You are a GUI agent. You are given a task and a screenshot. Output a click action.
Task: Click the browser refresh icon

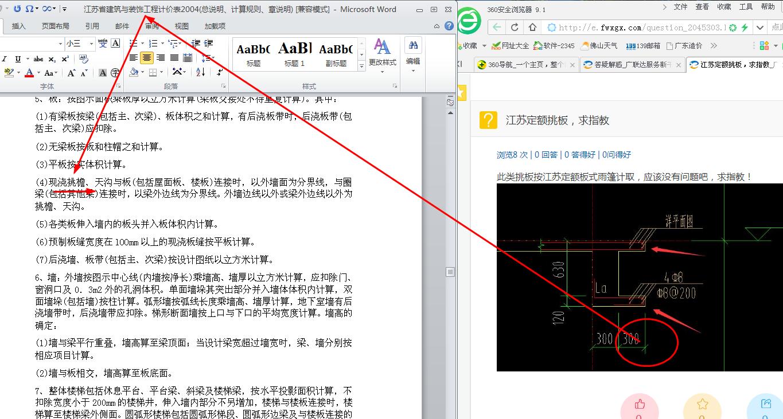pyautogui.click(x=515, y=27)
